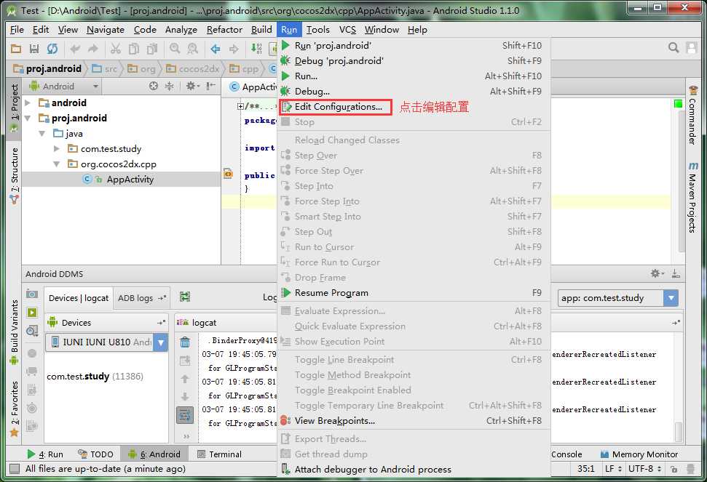Collapse the org.cocos2dx.cpp package

point(57,164)
